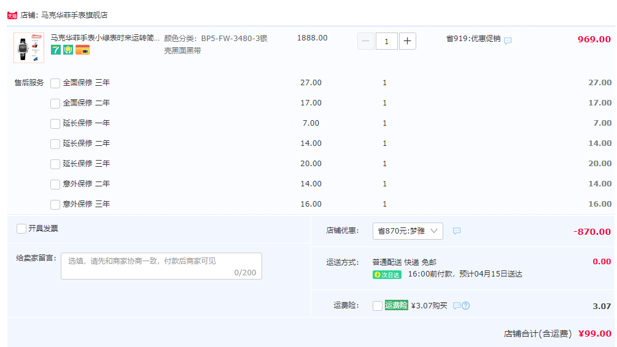
Task: Click the chat bubble icon beside the store discount dropdown
Action: [x=456, y=231]
